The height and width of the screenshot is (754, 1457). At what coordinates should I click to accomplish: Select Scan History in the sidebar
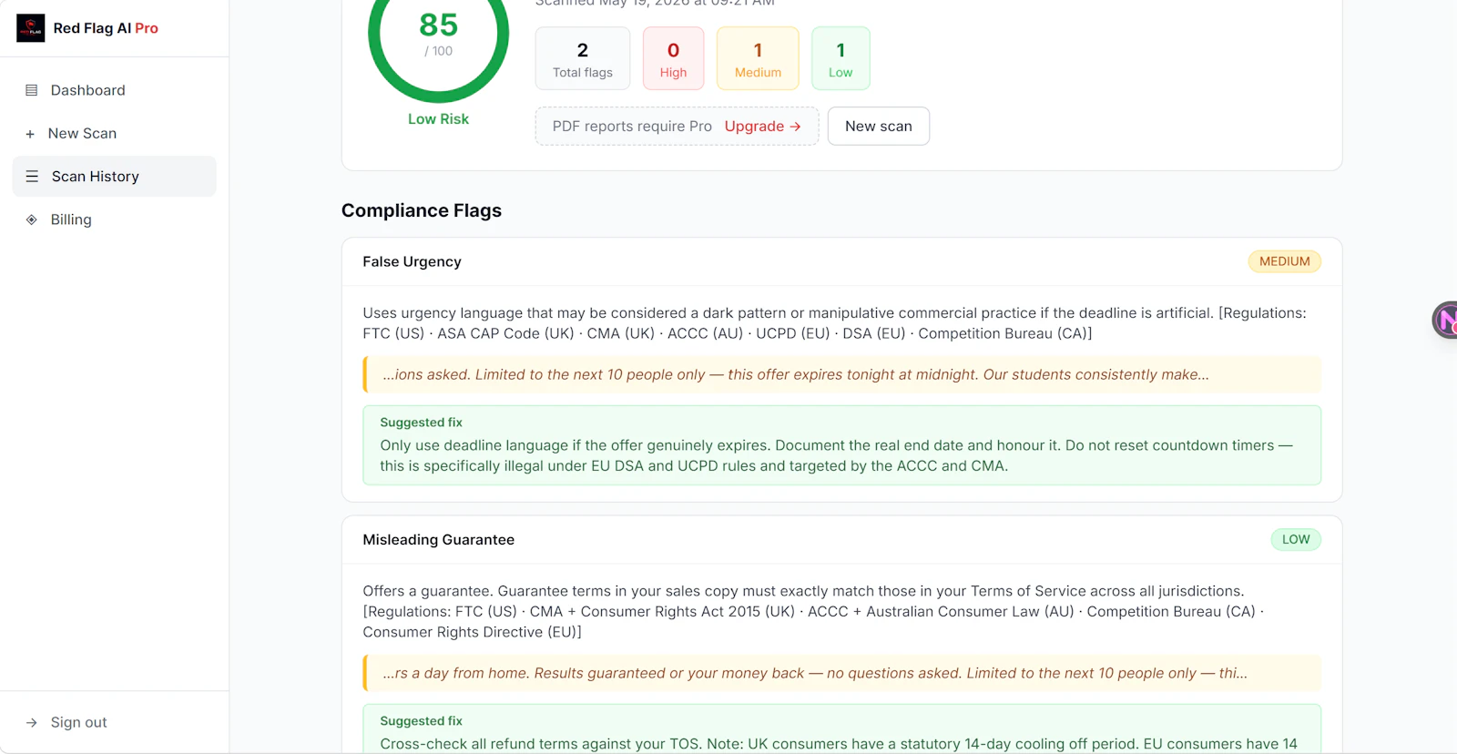pos(115,176)
